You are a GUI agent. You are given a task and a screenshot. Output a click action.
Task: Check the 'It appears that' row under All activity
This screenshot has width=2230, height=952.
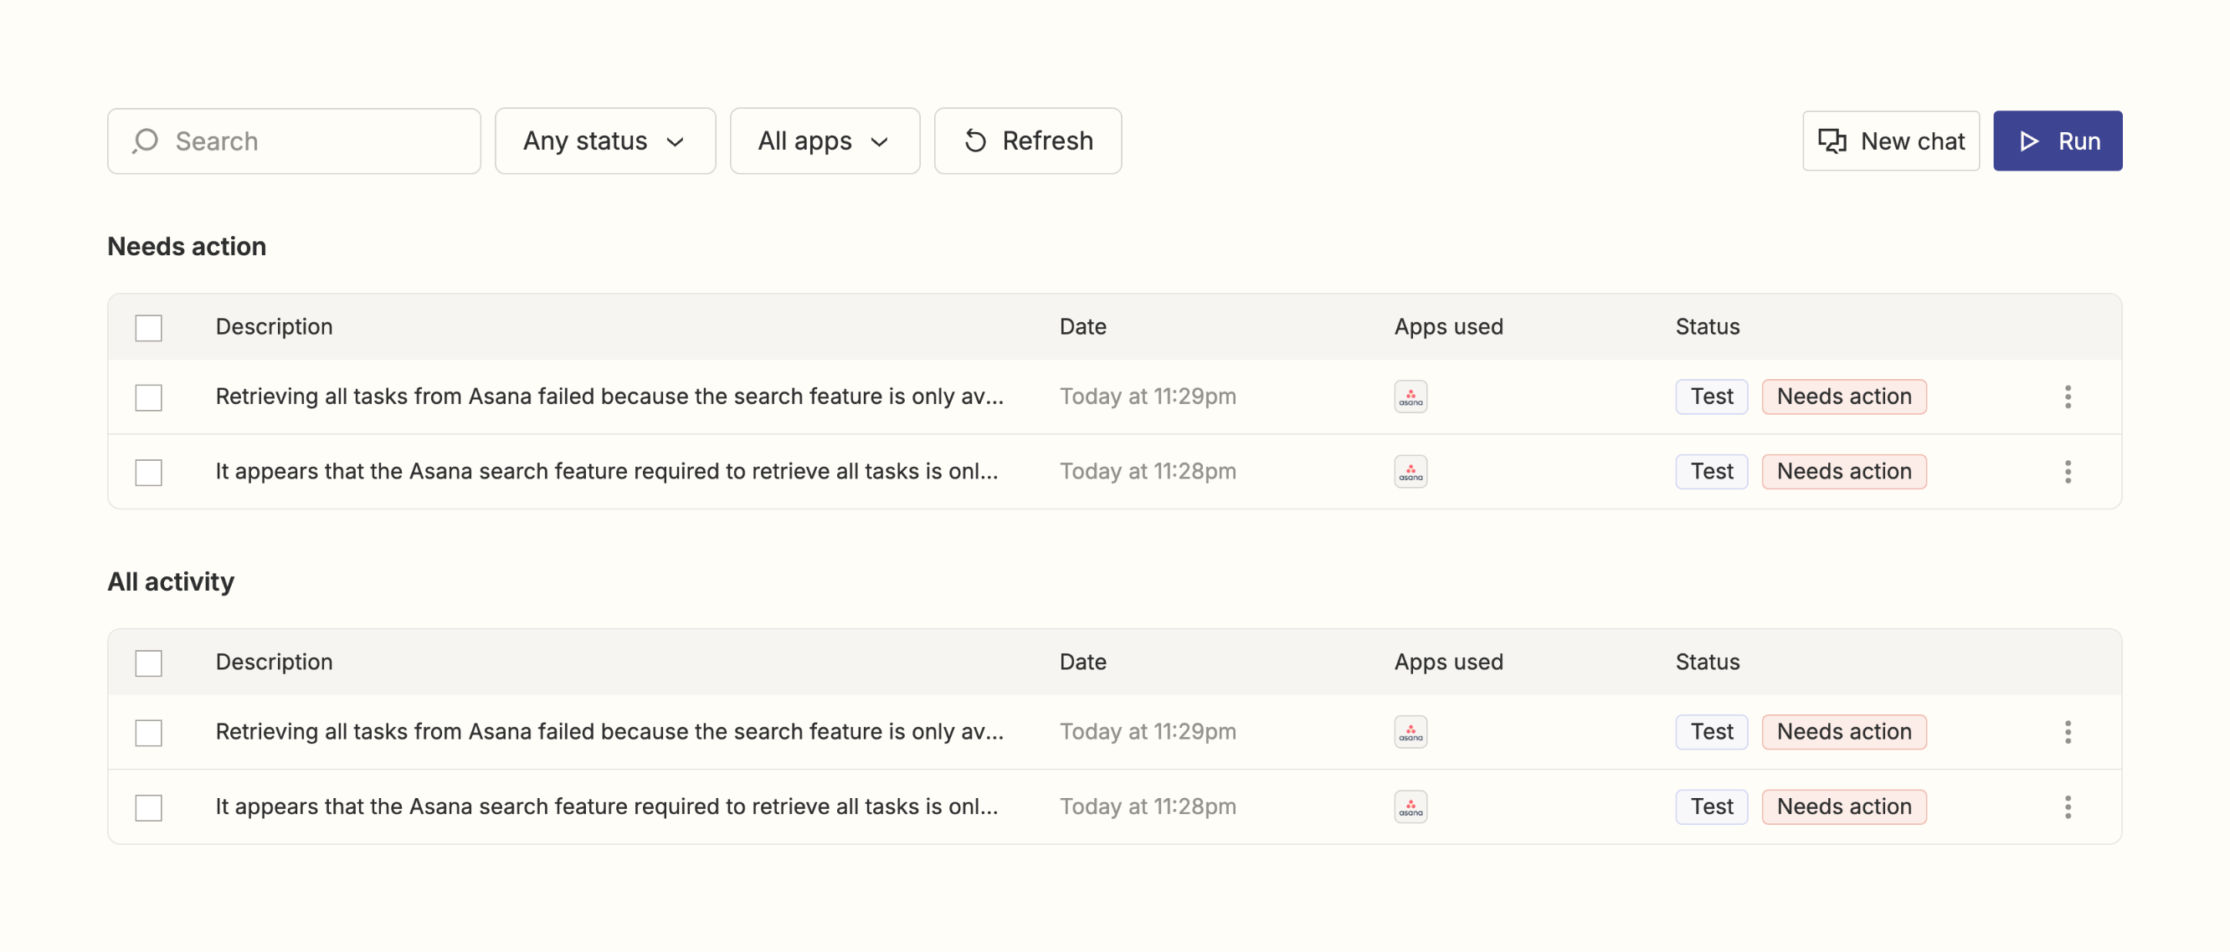pos(149,808)
